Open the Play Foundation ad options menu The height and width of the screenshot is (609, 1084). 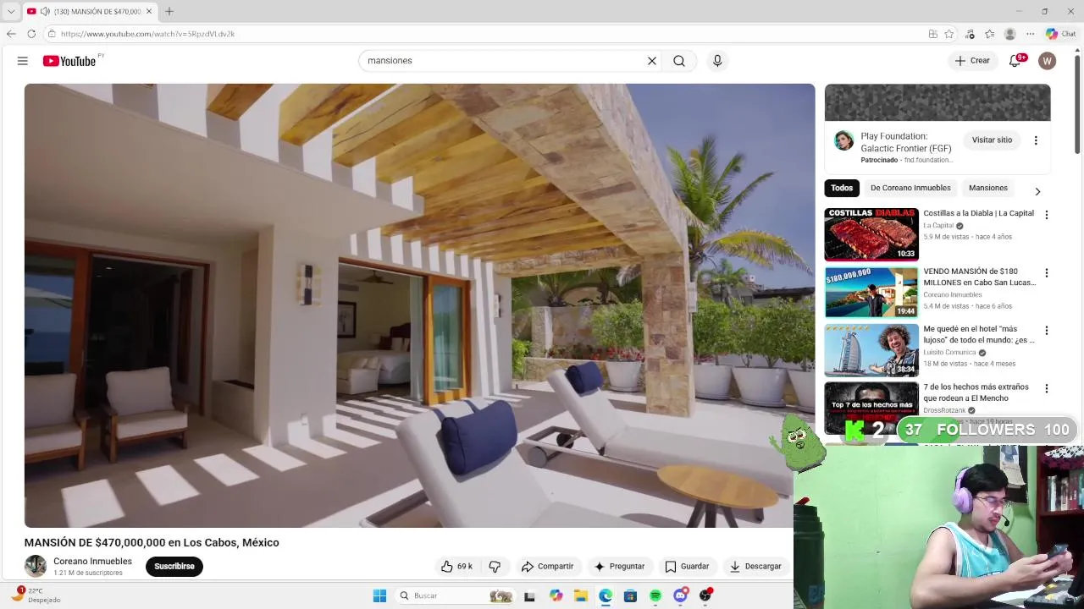click(x=1036, y=140)
